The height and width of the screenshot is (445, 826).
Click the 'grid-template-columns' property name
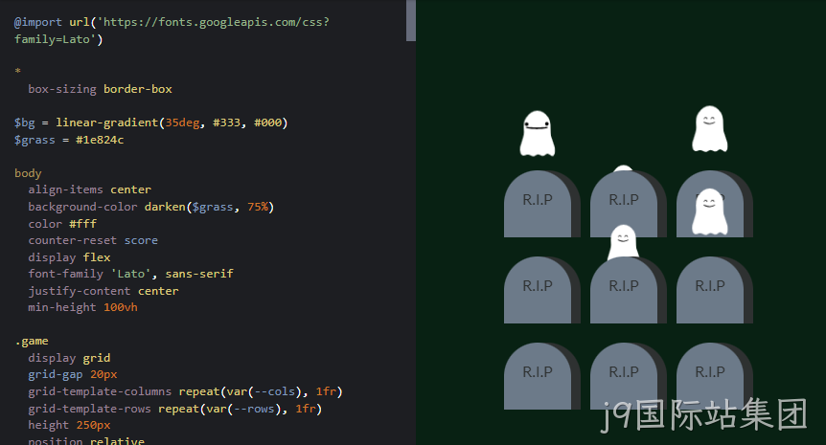[x=100, y=391]
